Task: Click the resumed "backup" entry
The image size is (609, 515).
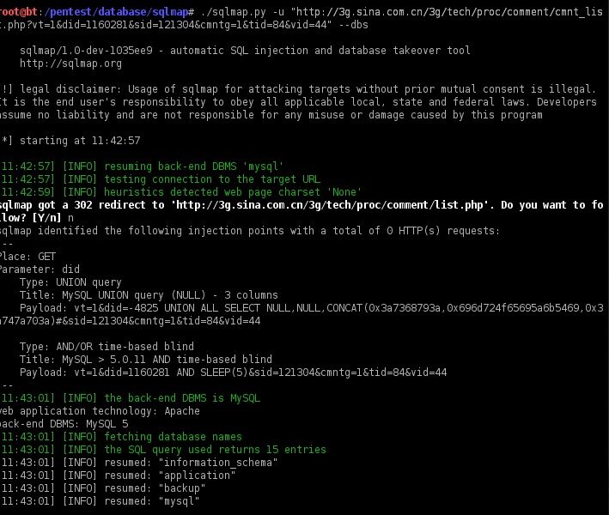Action: pyautogui.click(x=103, y=488)
